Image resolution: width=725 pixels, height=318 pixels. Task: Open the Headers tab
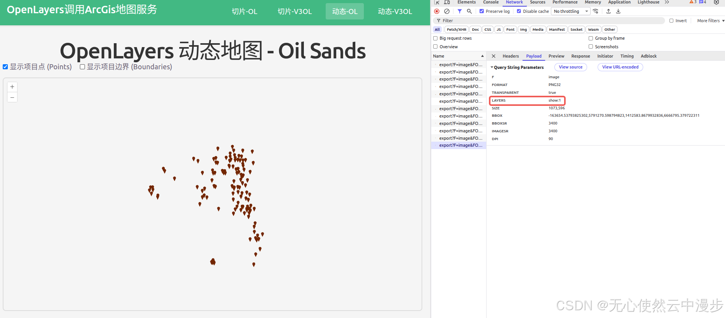511,56
